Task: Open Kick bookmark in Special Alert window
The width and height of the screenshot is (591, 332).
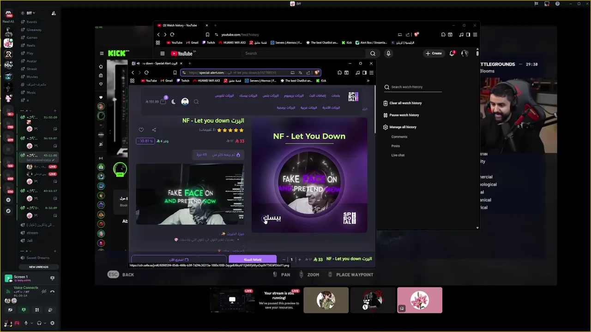Action: pos(321,81)
